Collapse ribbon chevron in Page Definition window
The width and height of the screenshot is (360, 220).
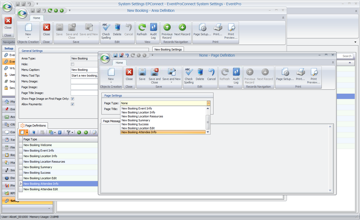[333, 62]
